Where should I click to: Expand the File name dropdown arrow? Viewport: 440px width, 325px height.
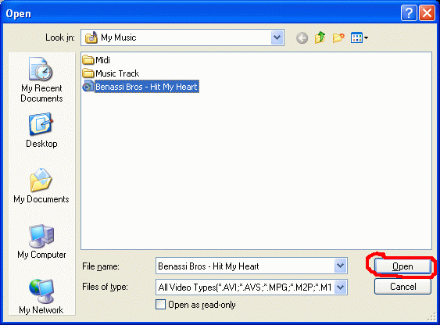[x=341, y=266]
